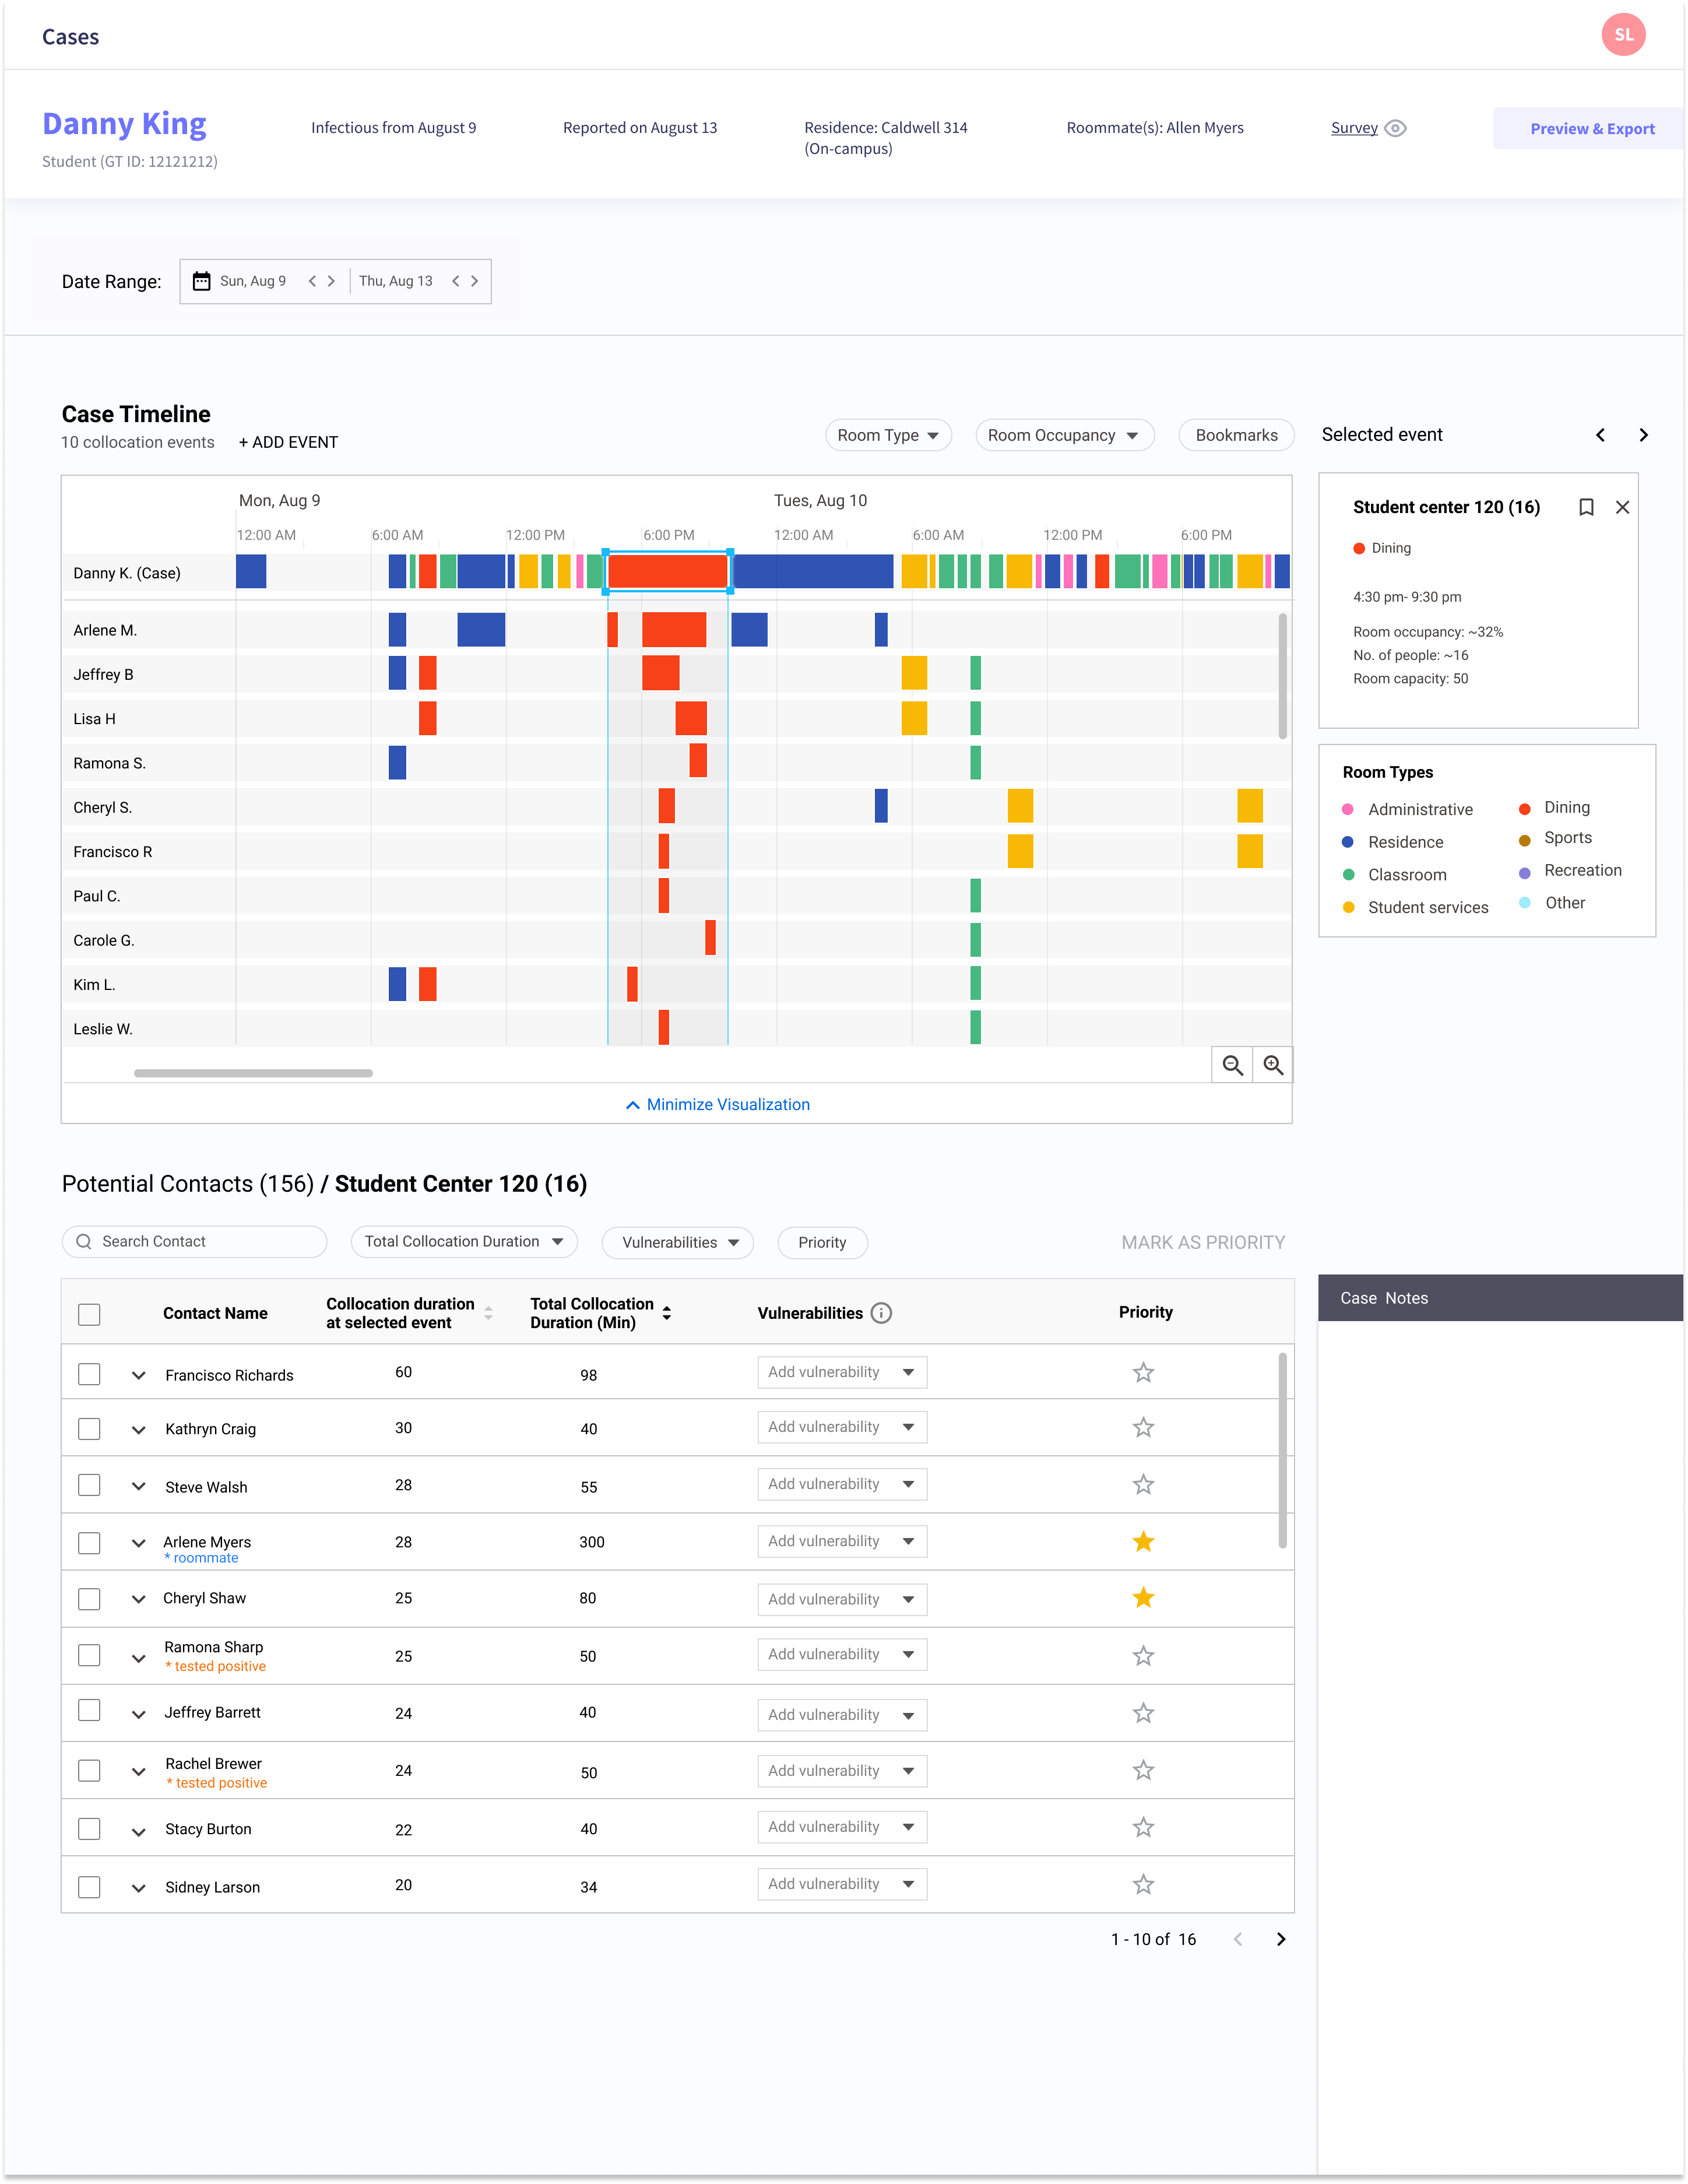The width and height of the screenshot is (1688, 2184).
Task: Expand Arlene Myers row details
Action: (139, 1543)
